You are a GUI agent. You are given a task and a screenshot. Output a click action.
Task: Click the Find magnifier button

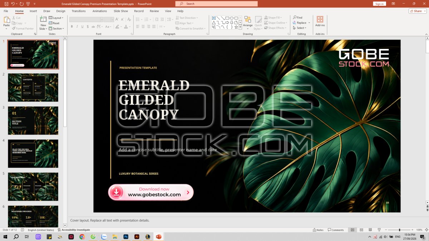(x=298, y=17)
